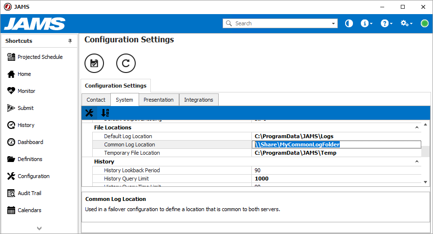Toggle the contrast theme icon
433x234 pixels.
point(349,23)
